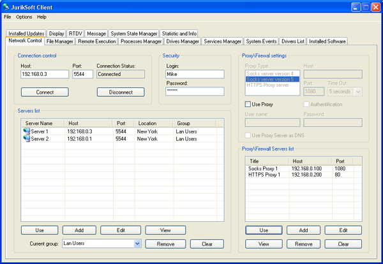This screenshot has width=383, height=264.
Task: Click the connection Port field 5544
Action: [x=82, y=74]
